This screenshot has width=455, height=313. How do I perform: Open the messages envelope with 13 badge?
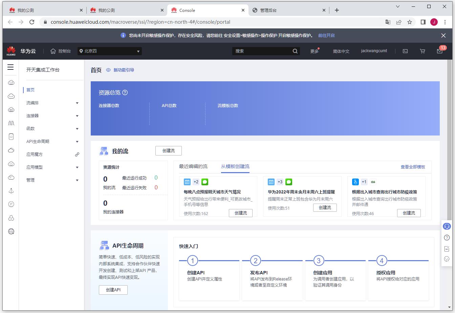[440, 51]
